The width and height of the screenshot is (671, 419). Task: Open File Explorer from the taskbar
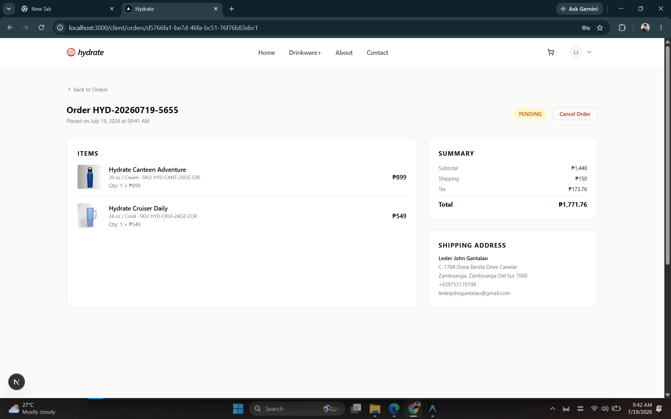(x=375, y=409)
